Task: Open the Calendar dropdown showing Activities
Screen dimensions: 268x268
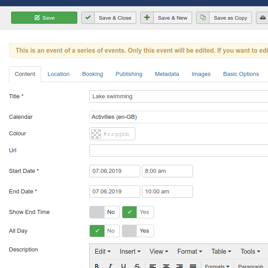Action: pyautogui.click(x=179, y=117)
